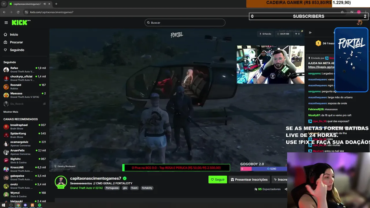Open recommended channel AruanFelix
370x208 pixels.
[x=25, y=152]
